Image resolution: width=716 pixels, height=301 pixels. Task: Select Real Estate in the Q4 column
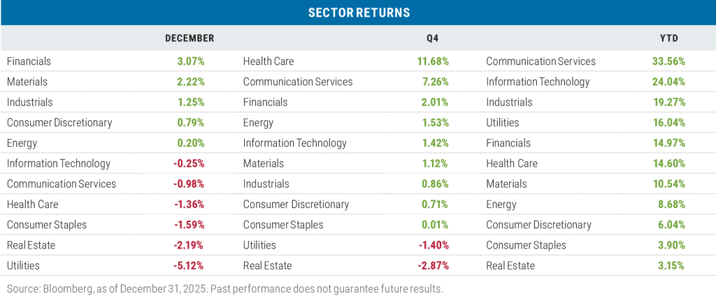point(267,266)
